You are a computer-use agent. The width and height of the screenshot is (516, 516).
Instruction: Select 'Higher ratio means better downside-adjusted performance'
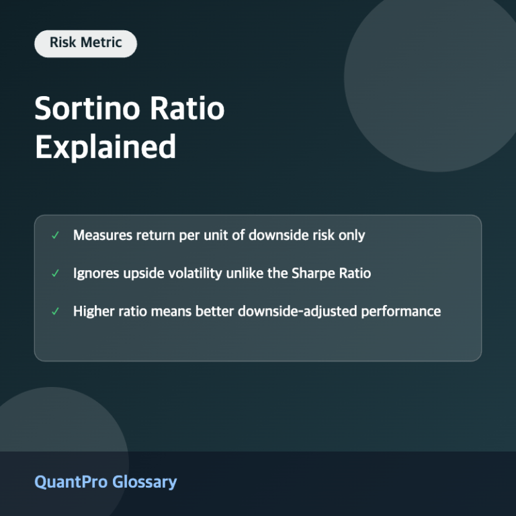pos(257,311)
